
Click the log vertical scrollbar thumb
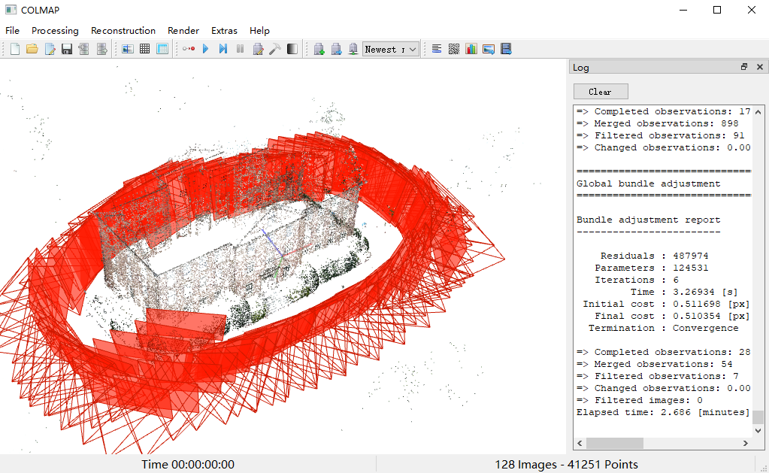click(x=758, y=417)
